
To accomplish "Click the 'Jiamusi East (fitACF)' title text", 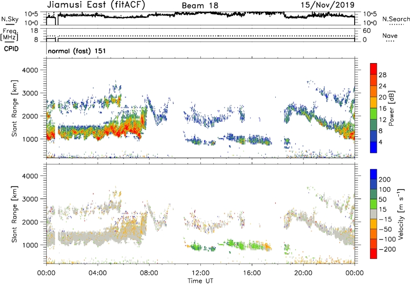I will coord(96,5).
